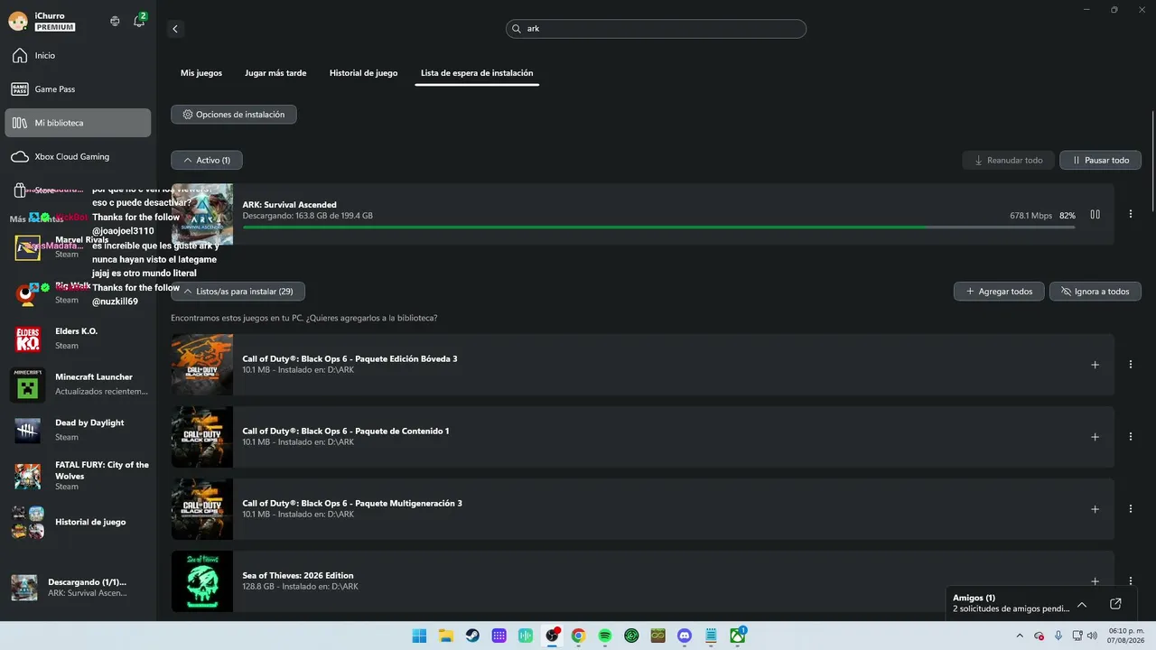Open the Descargando (1/1) download status
This screenshot has height=650, width=1156.
coord(78,588)
